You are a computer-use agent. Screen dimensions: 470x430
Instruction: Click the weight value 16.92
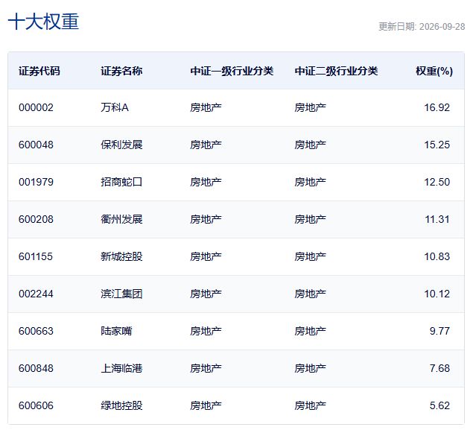(436, 107)
